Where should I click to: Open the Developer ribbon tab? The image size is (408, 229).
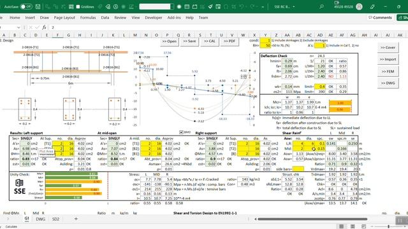[x=154, y=18]
